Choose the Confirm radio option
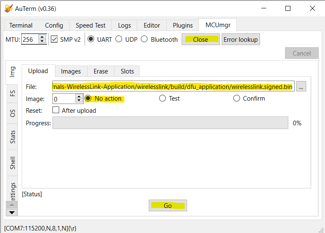This screenshot has width=325, height=233. tap(237, 98)
